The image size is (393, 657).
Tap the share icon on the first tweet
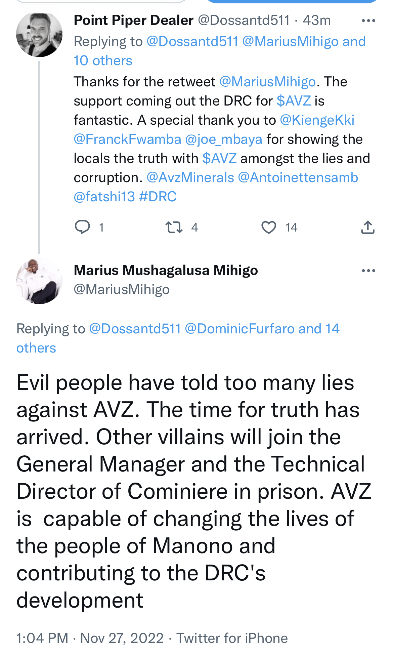[368, 227]
